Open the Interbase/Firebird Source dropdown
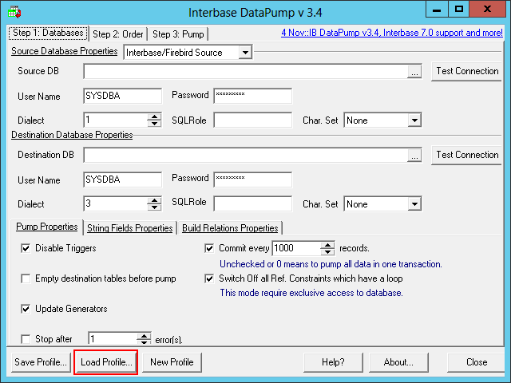511x383 pixels. [x=244, y=53]
